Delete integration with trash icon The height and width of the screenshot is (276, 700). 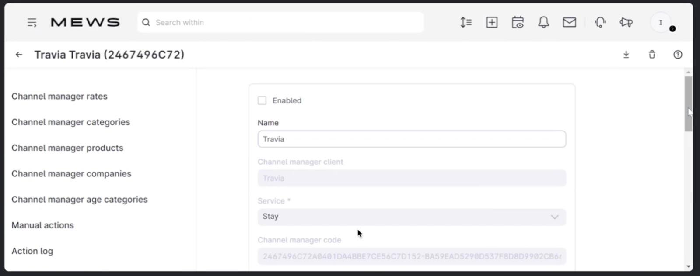tap(652, 55)
